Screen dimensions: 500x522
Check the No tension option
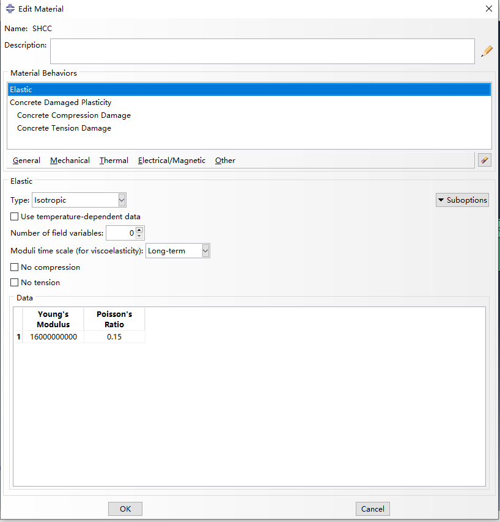tap(15, 283)
